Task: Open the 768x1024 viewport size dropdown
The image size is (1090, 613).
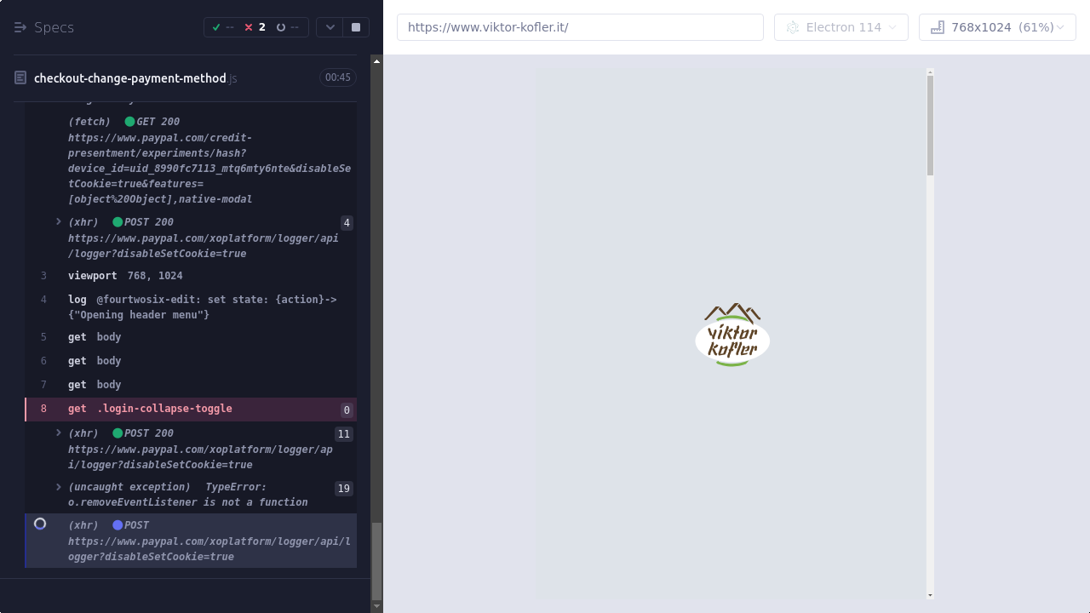Action: tap(997, 27)
